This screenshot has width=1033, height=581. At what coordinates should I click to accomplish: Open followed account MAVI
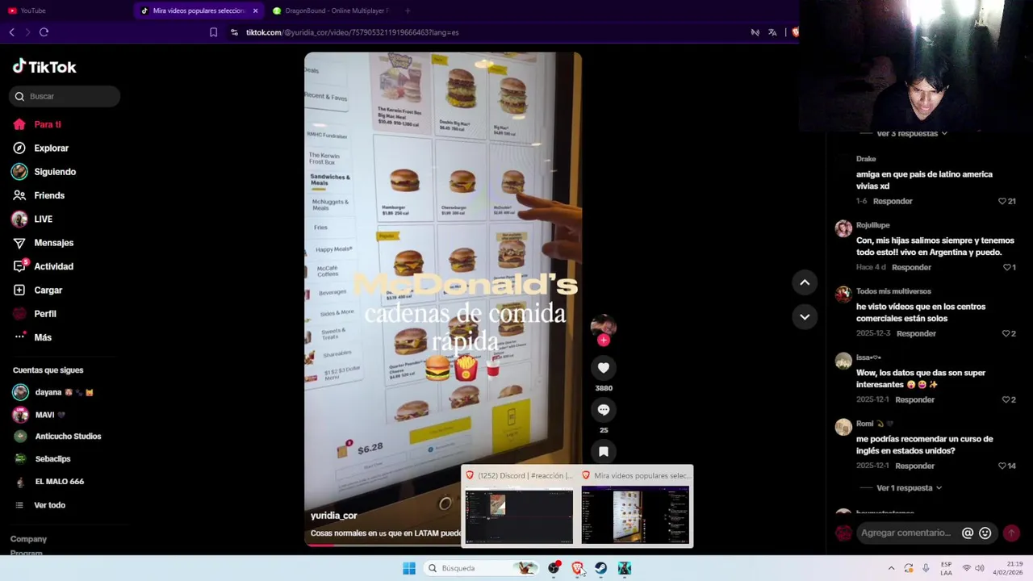point(39,415)
